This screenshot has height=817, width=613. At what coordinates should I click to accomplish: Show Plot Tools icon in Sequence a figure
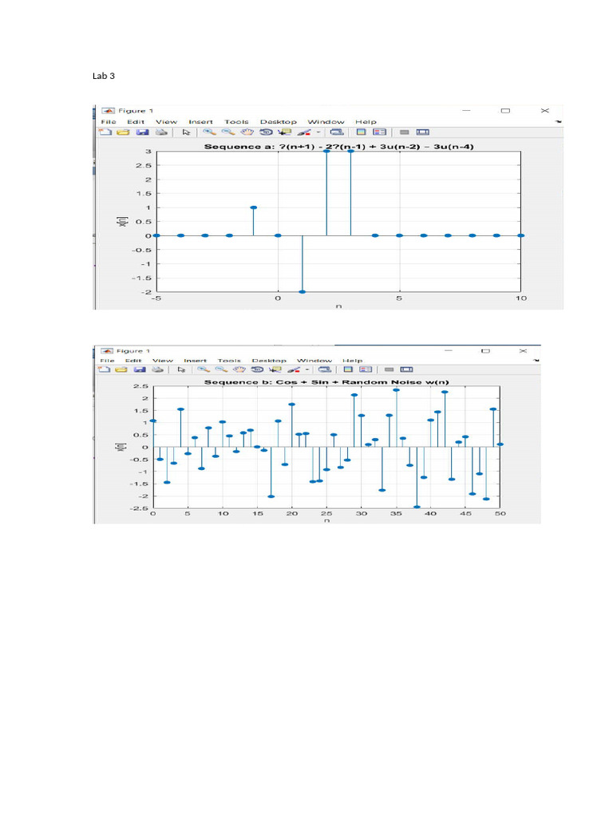[x=422, y=132]
